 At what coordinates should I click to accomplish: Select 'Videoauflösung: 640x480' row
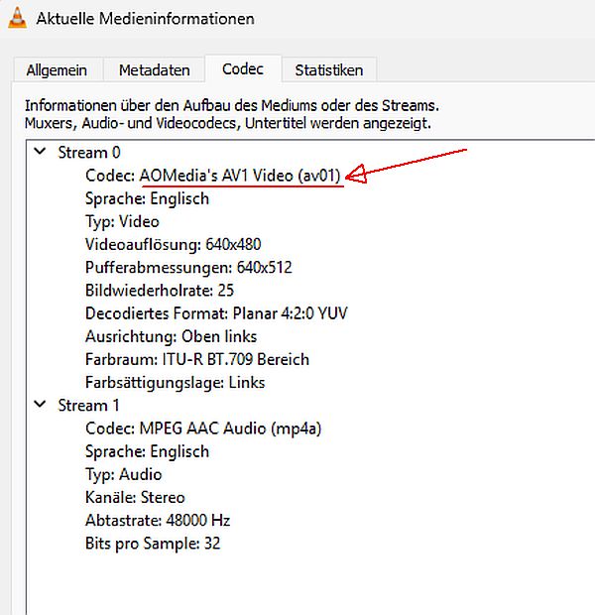coord(173,244)
